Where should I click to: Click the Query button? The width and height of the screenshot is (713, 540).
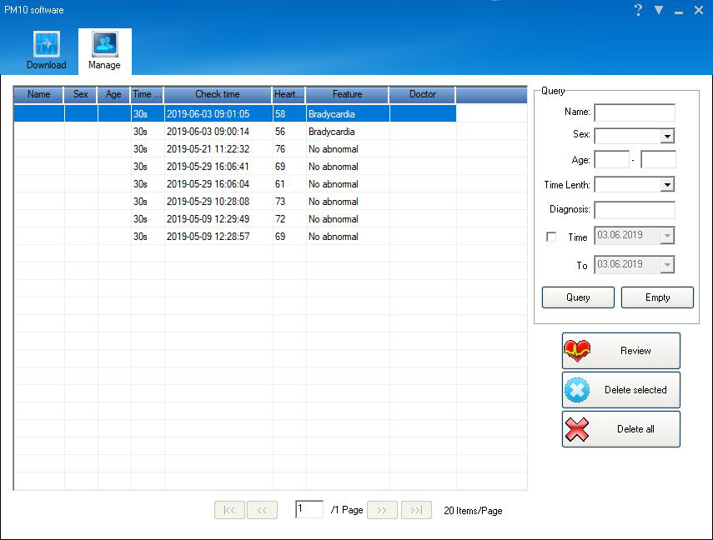point(578,297)
